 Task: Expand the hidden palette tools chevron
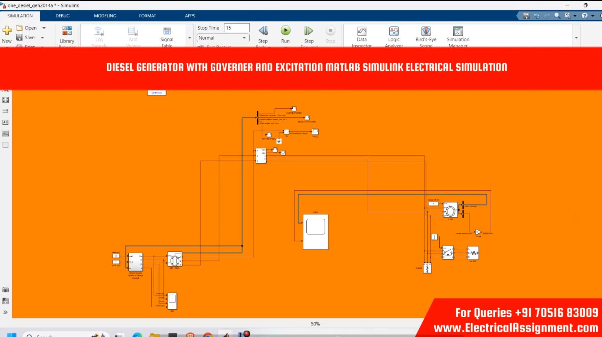(x=5, y=312)
